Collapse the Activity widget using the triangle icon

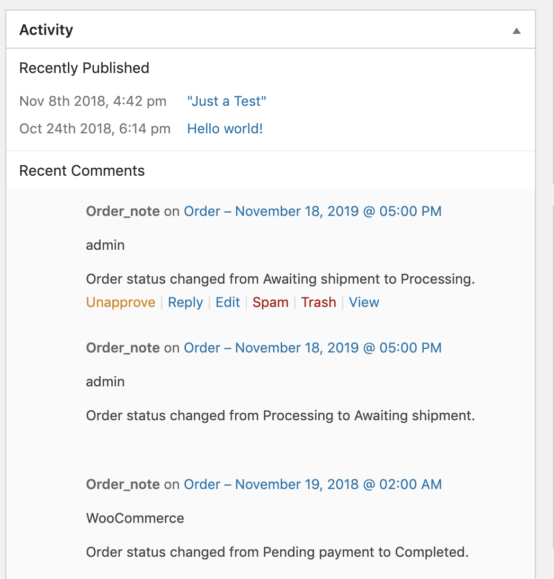[516, 30]
